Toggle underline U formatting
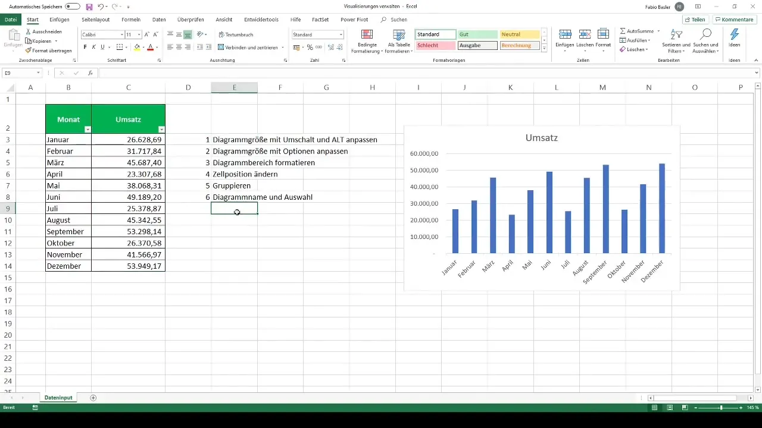Image resolution: width=762 pixels, height=428 pixels. [x=102, y=47]
